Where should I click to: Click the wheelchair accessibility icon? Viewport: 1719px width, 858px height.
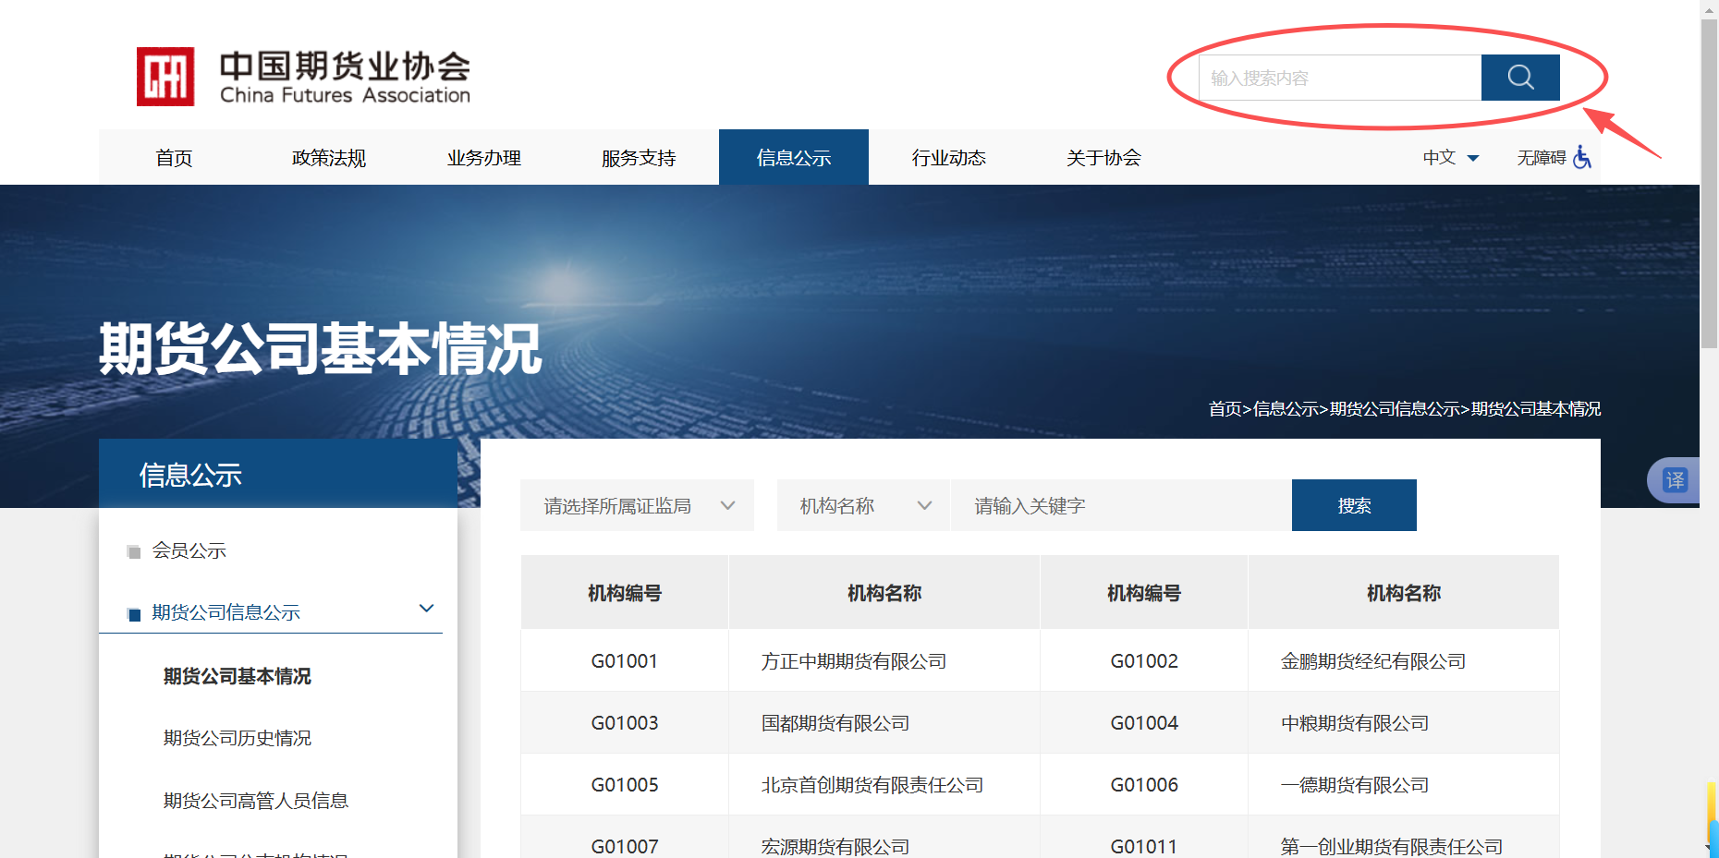pos(1582,158)
